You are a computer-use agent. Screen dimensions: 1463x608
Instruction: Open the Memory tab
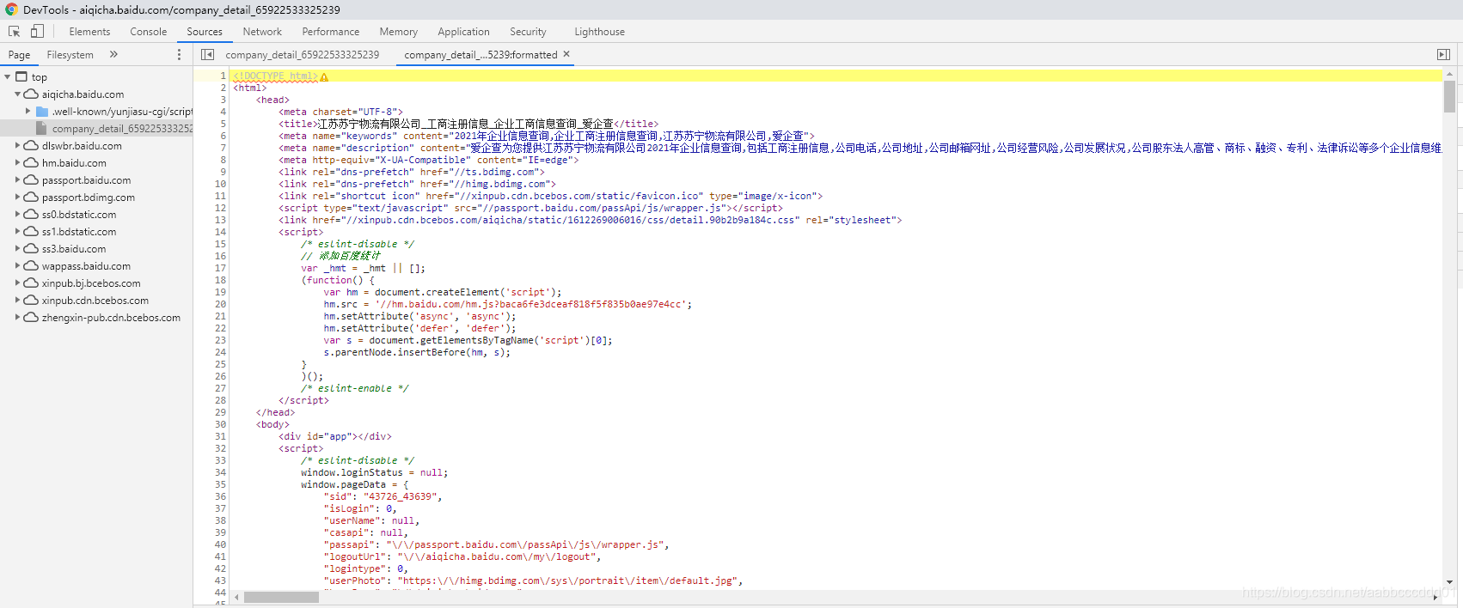click(x=399, y=32)
